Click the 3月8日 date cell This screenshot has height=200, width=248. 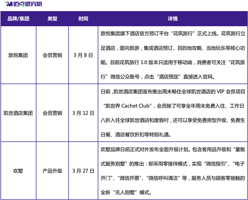pos(83,55)
